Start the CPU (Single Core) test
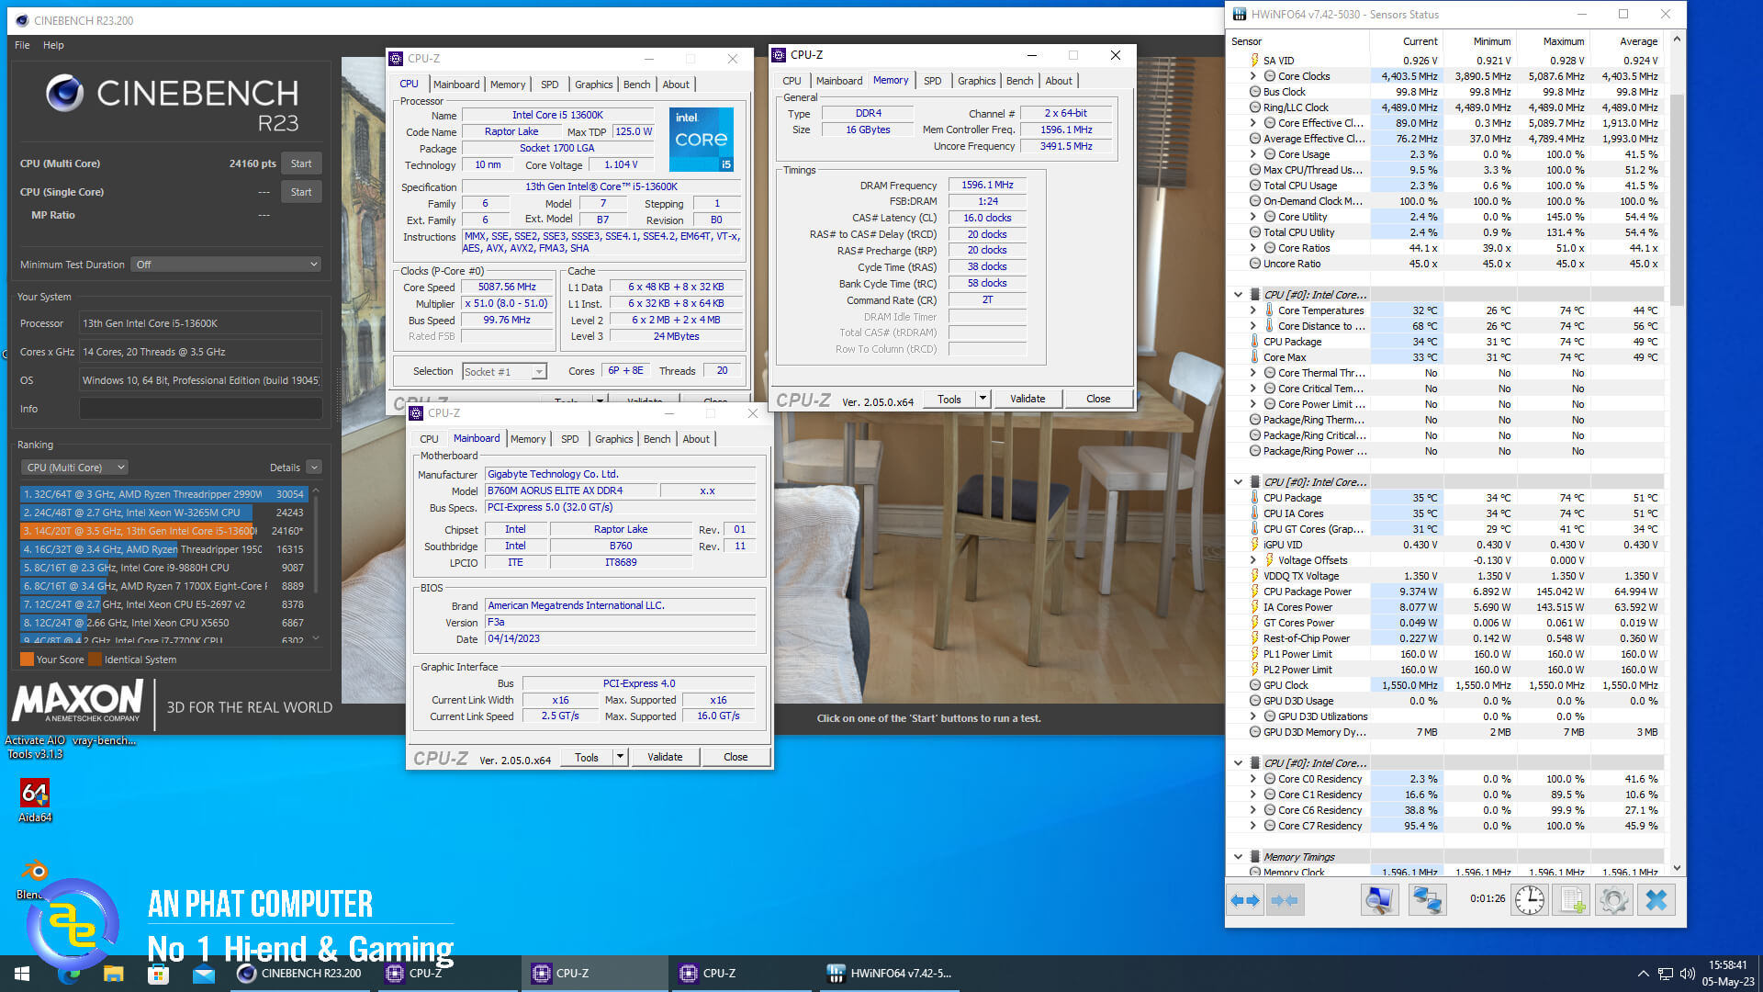1763x992 pixels. [x=301, y=192]
